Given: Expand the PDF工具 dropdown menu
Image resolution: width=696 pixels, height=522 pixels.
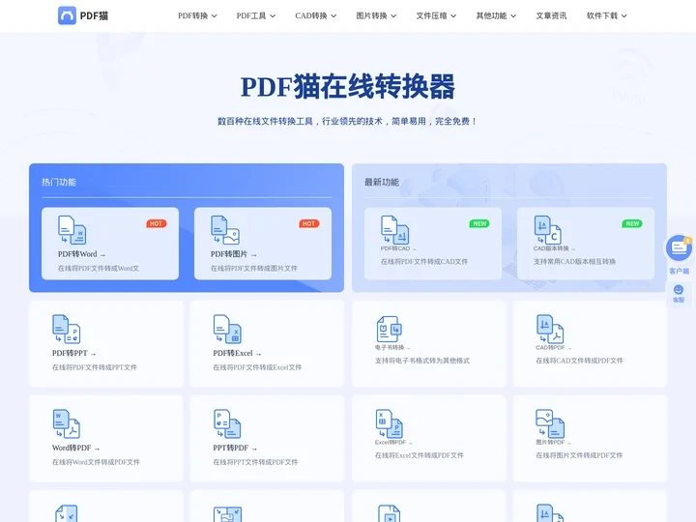Looking at the screenshot, I should pos(256,15).
